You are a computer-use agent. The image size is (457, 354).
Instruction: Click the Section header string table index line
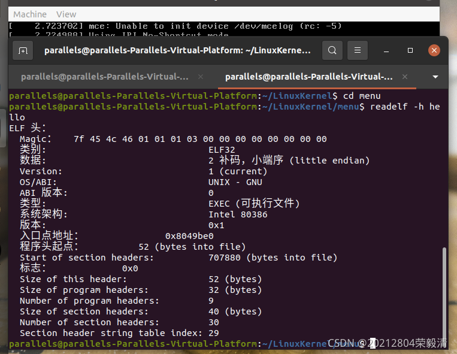click(119, 333)
